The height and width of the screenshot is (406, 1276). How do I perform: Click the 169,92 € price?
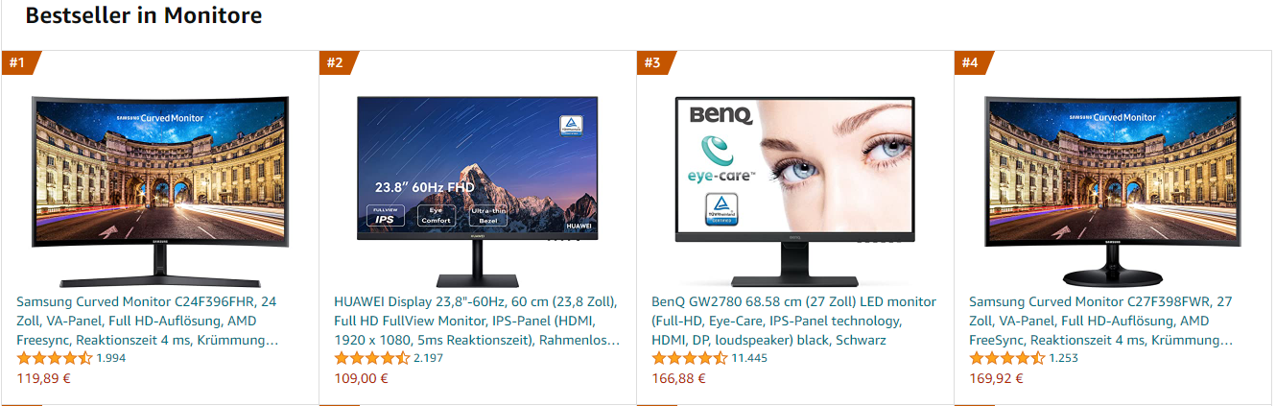[x=996, y=378]
